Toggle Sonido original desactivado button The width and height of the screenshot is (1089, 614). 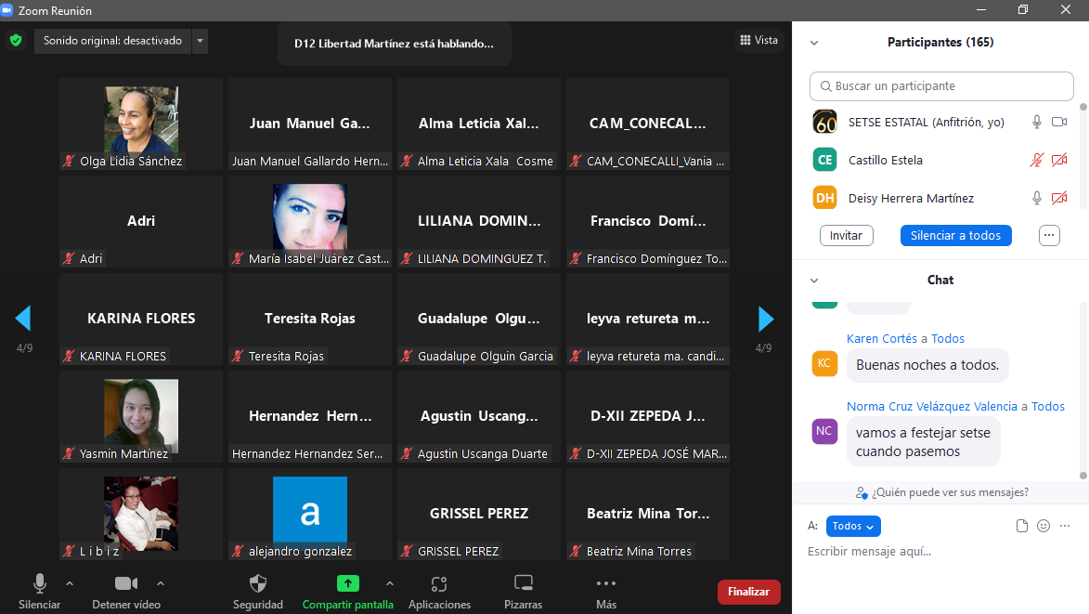112,41
